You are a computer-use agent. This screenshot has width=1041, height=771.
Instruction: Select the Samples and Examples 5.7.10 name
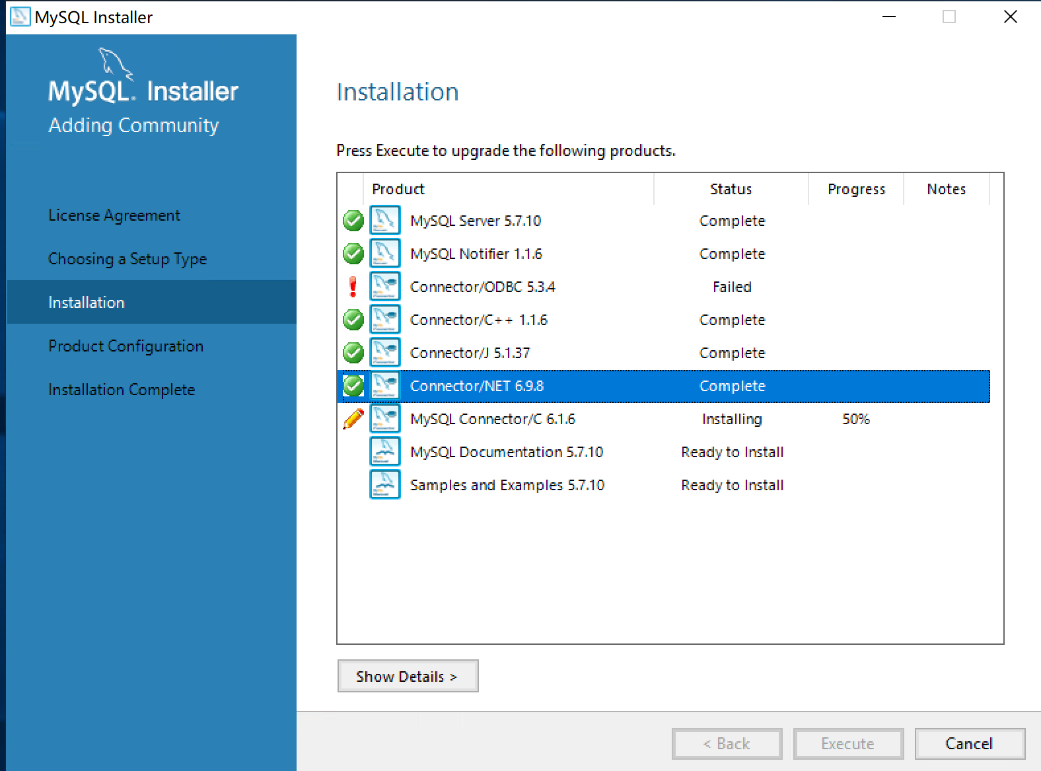507,485
